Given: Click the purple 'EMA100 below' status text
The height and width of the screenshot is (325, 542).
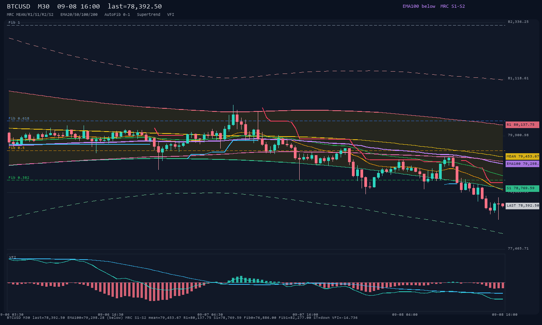Looking at the screenshot, I should coord(419,6).
